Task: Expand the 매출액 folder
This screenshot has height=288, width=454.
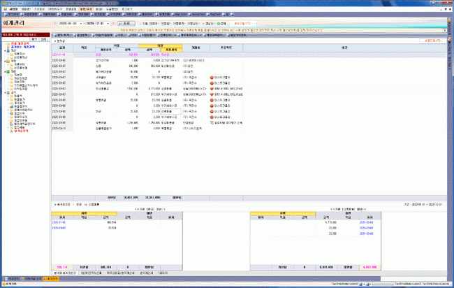Action: [8, 96]
